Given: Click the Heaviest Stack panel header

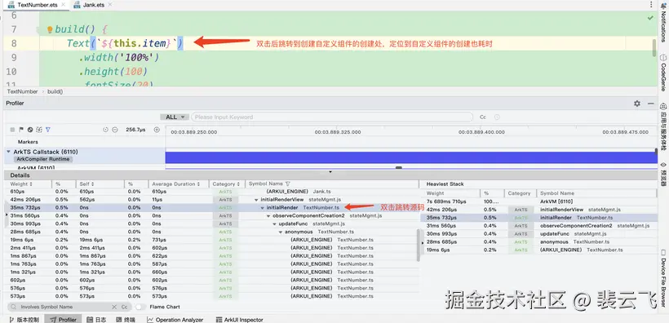Looking at the screenshot, I should [x=445, y=184].
